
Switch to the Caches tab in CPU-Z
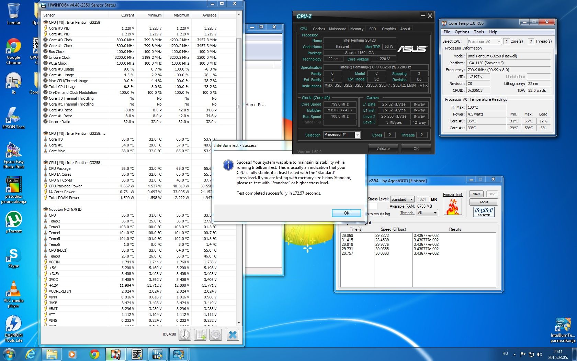(319, 29)
